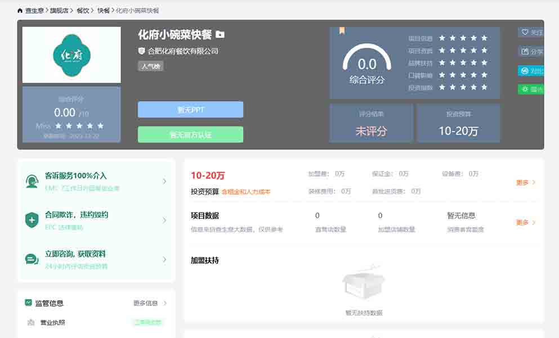Expand 更多 in the 投资预算 row
Screen dimensions: 559x338
coord(526,183)
